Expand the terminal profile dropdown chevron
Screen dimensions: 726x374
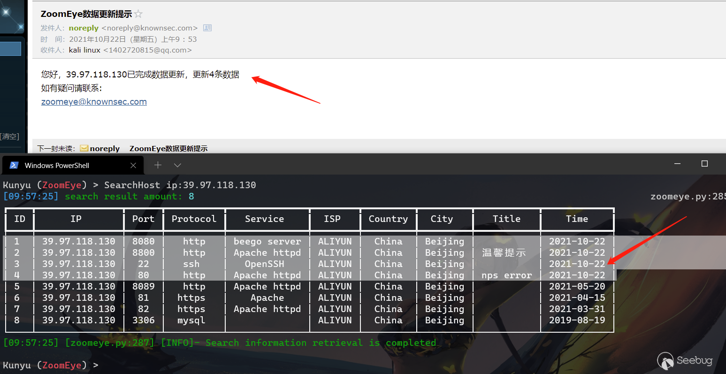coord(177,165)
